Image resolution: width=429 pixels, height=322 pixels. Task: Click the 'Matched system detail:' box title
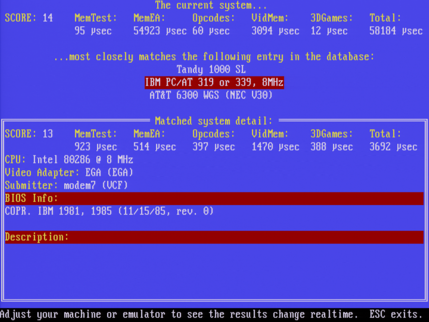coord(214,121)
